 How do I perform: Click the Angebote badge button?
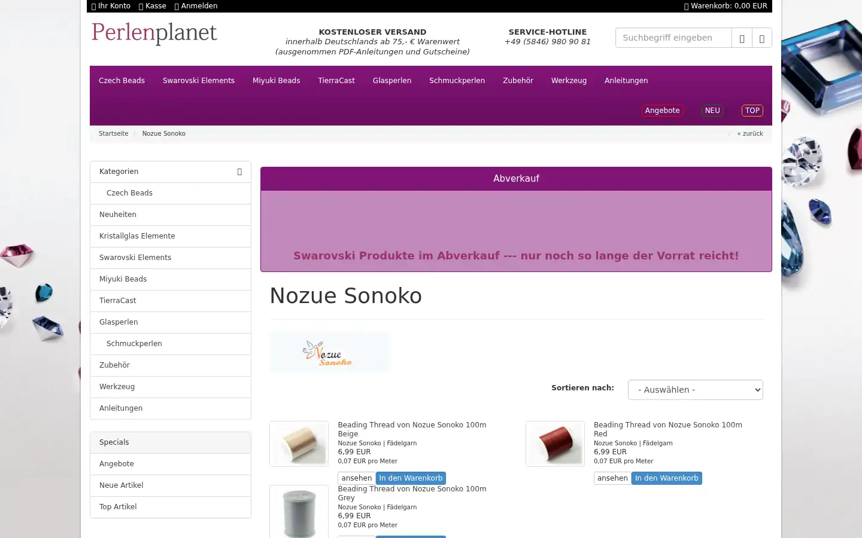662,111
